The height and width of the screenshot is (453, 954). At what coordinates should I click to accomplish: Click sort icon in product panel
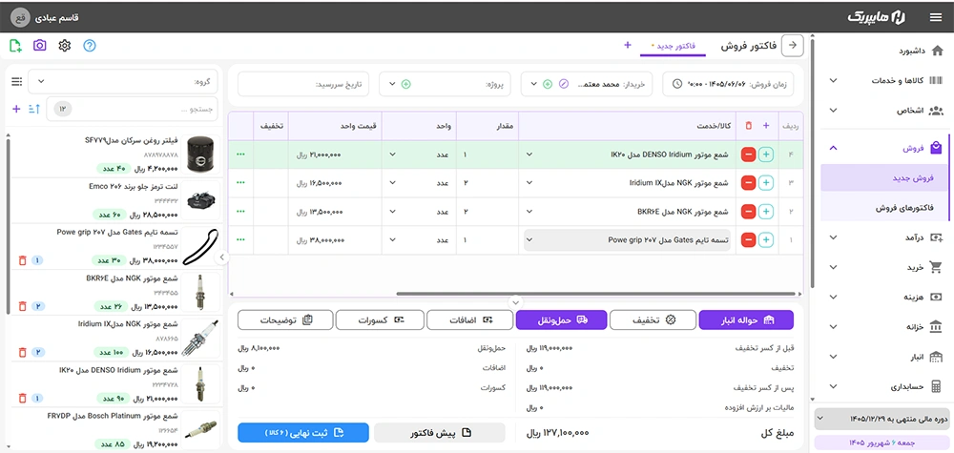tap(33, 109)
